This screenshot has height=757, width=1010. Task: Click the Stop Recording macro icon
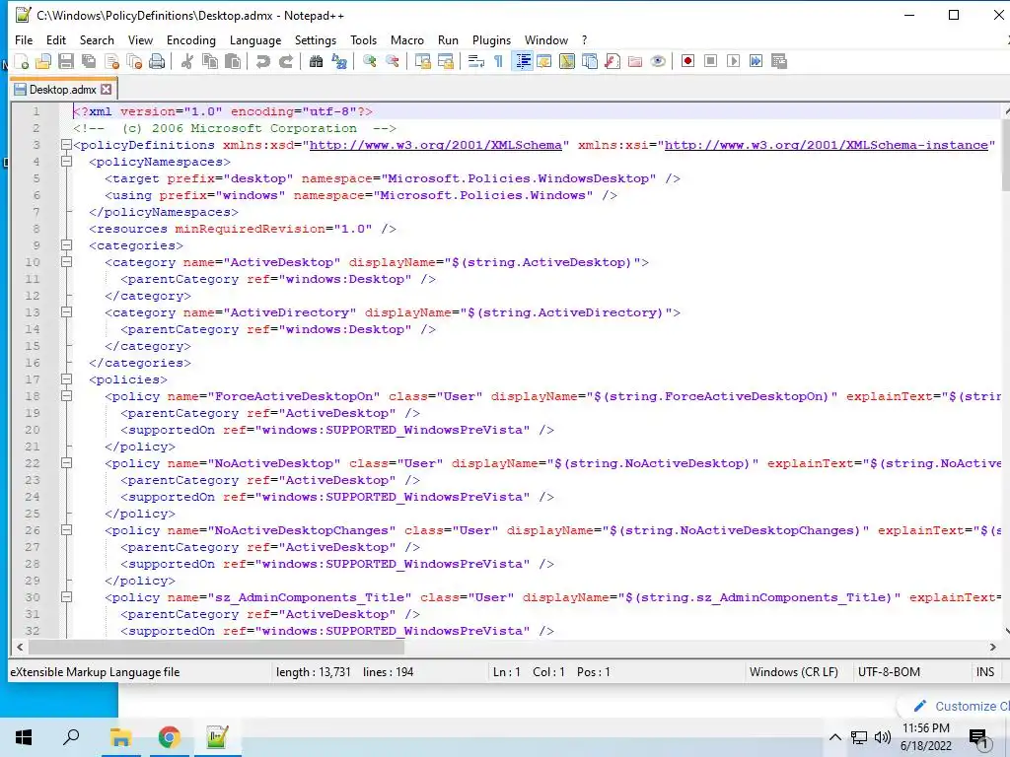pos(710,61)
